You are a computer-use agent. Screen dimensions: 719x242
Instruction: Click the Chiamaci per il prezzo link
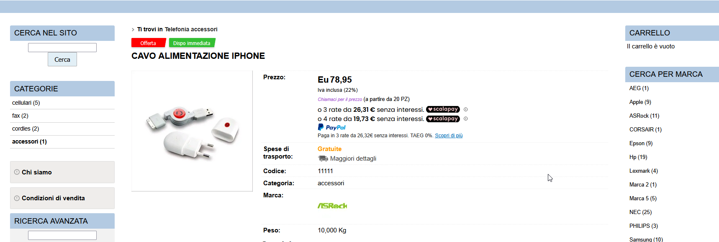(x=340, y=99)
